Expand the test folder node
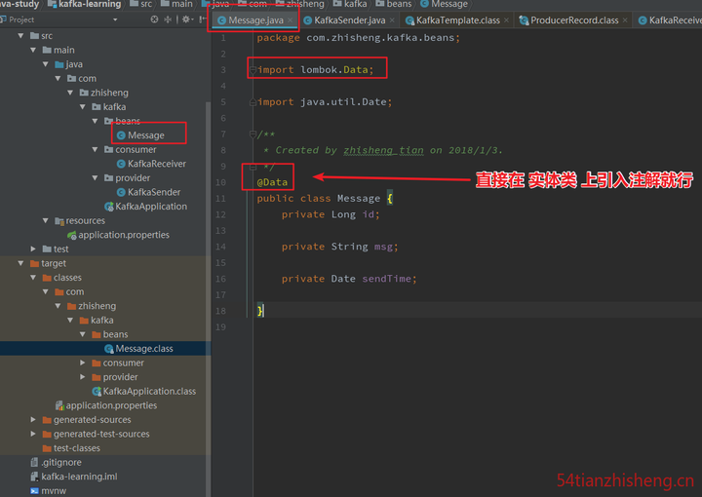 coord(33,248)
